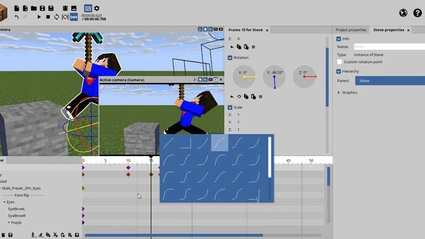Click the Name input field
This screenshot has height=239, width=425.
click(x=389, y=46)
